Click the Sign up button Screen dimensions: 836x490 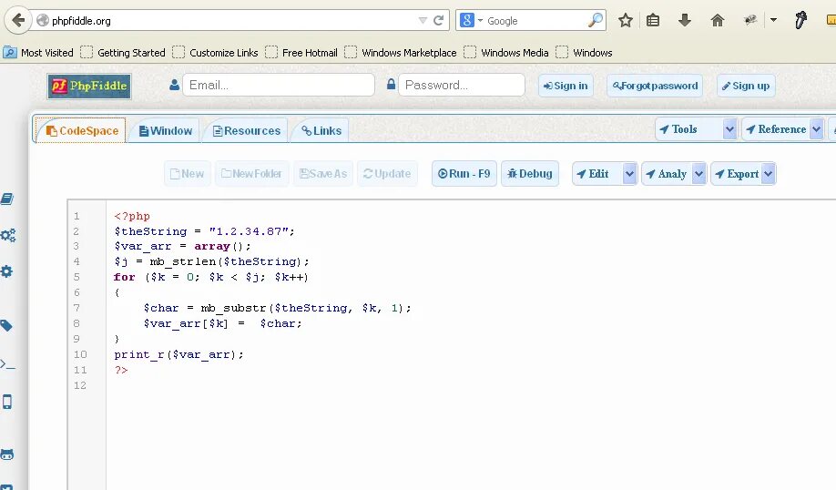tap(746, 86)
